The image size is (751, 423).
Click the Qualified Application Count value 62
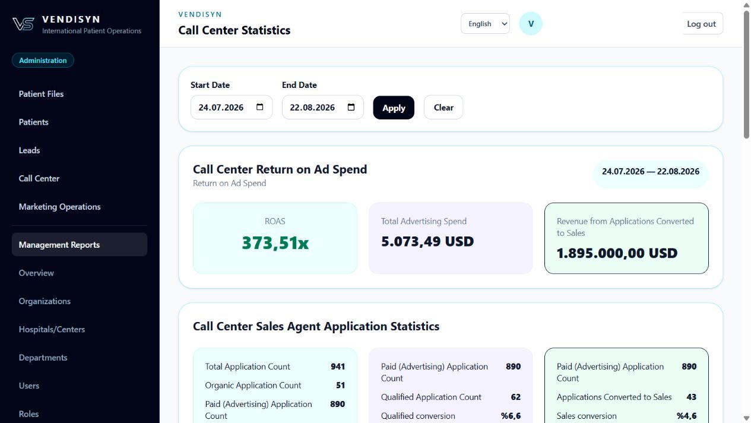pos(515,397)
